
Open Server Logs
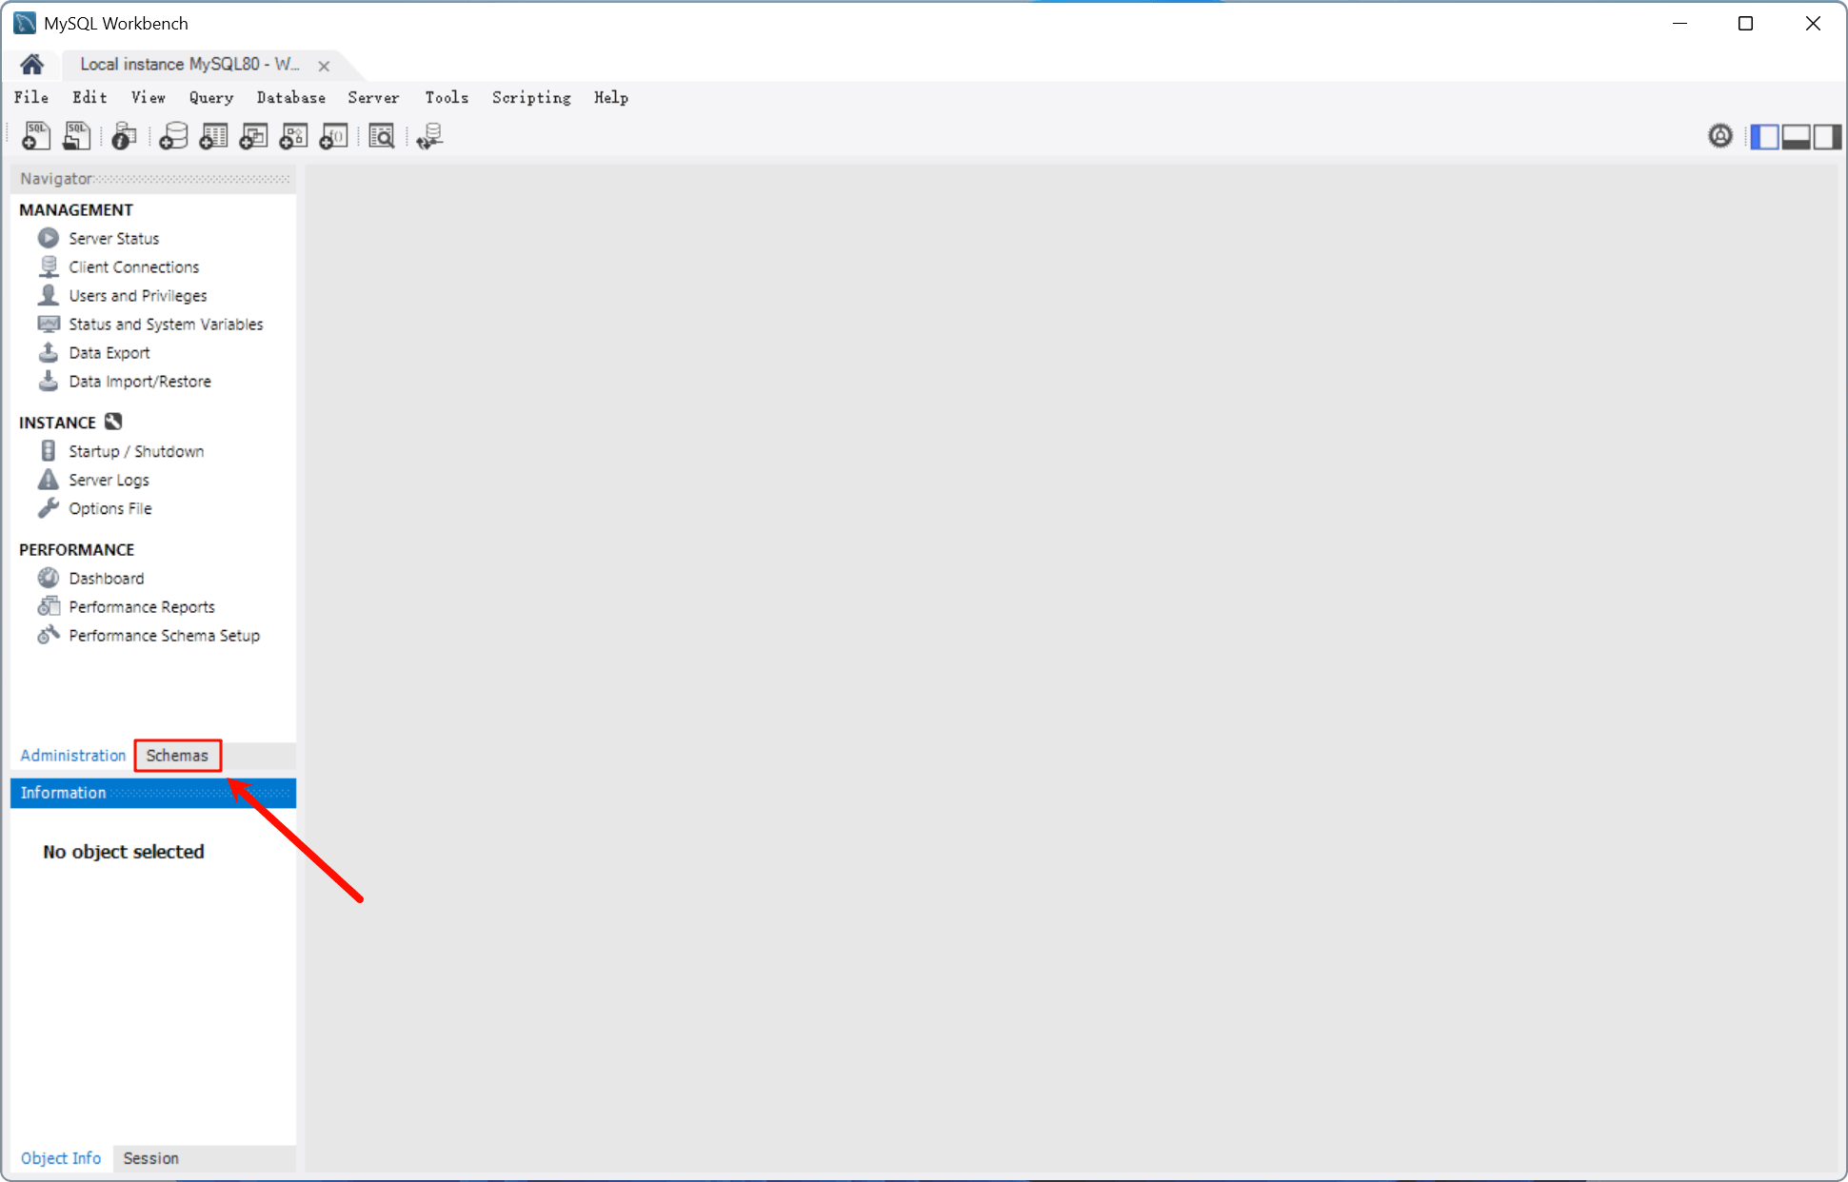pyautogui.click(x=109, y=480)
